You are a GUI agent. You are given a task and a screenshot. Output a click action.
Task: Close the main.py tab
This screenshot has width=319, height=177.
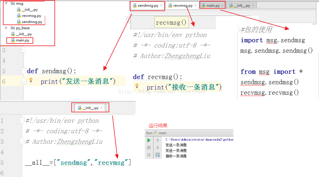tap(223, 6)
